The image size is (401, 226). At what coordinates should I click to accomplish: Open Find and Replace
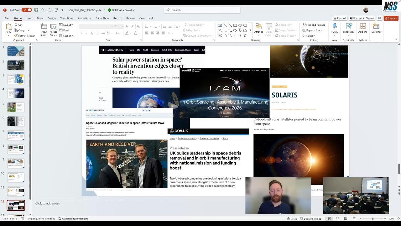(x=314, y=25)
